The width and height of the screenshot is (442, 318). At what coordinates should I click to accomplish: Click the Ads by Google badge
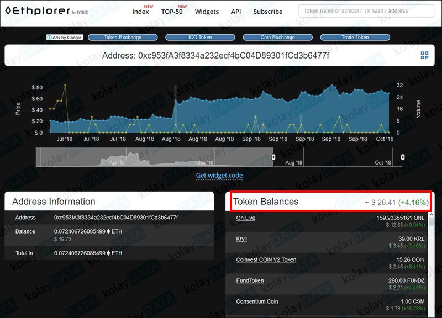[x=65, y=38]
